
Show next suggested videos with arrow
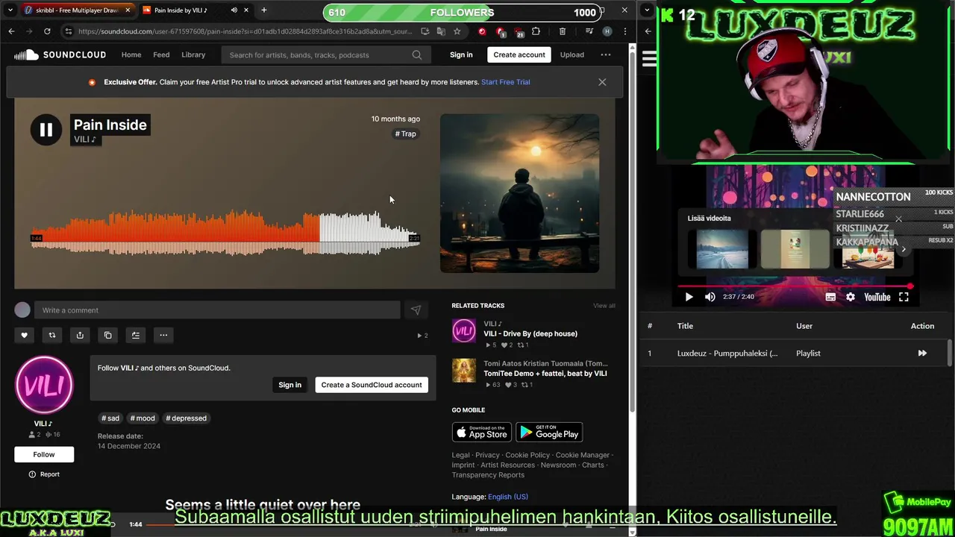pos(904,249)
